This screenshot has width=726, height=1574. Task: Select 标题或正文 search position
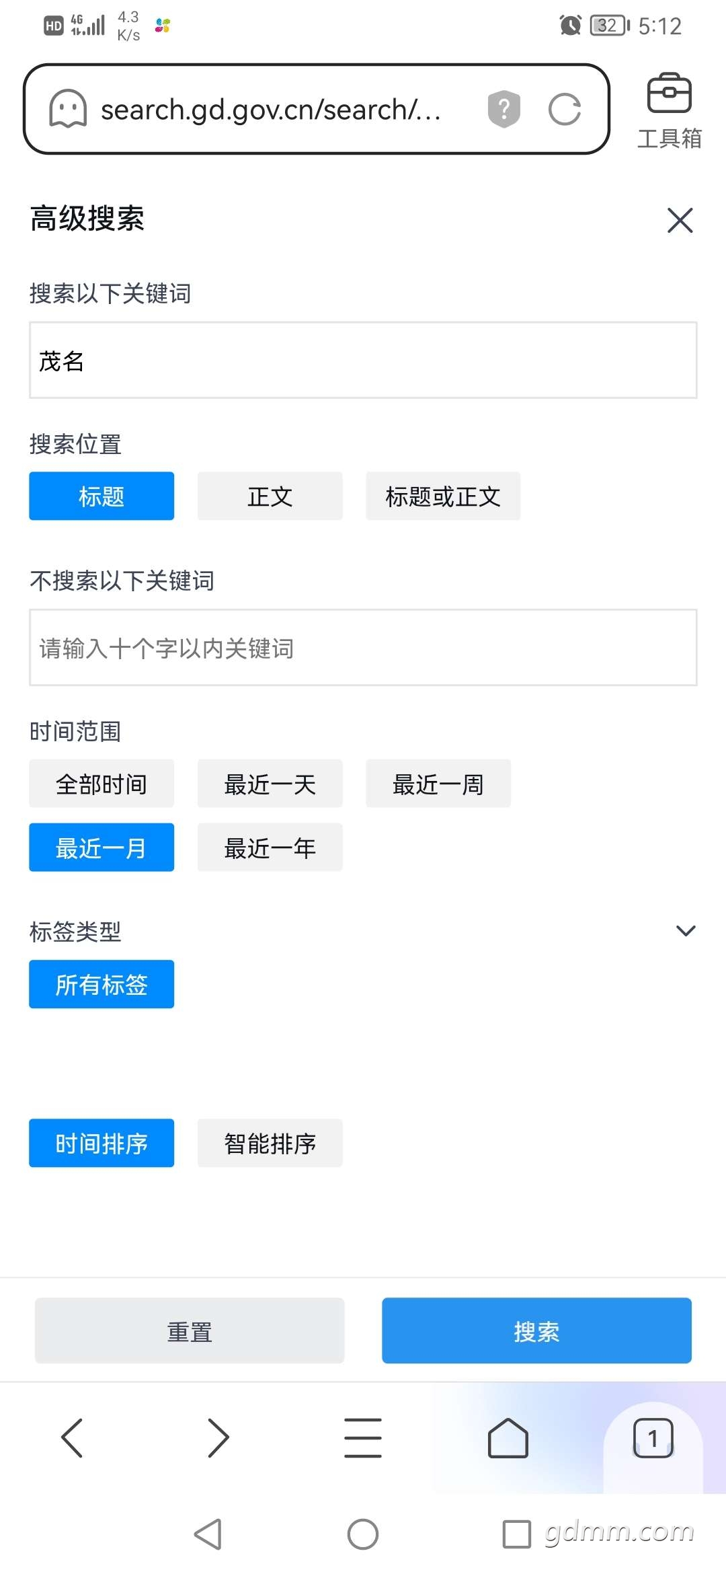tap(443, 496)
